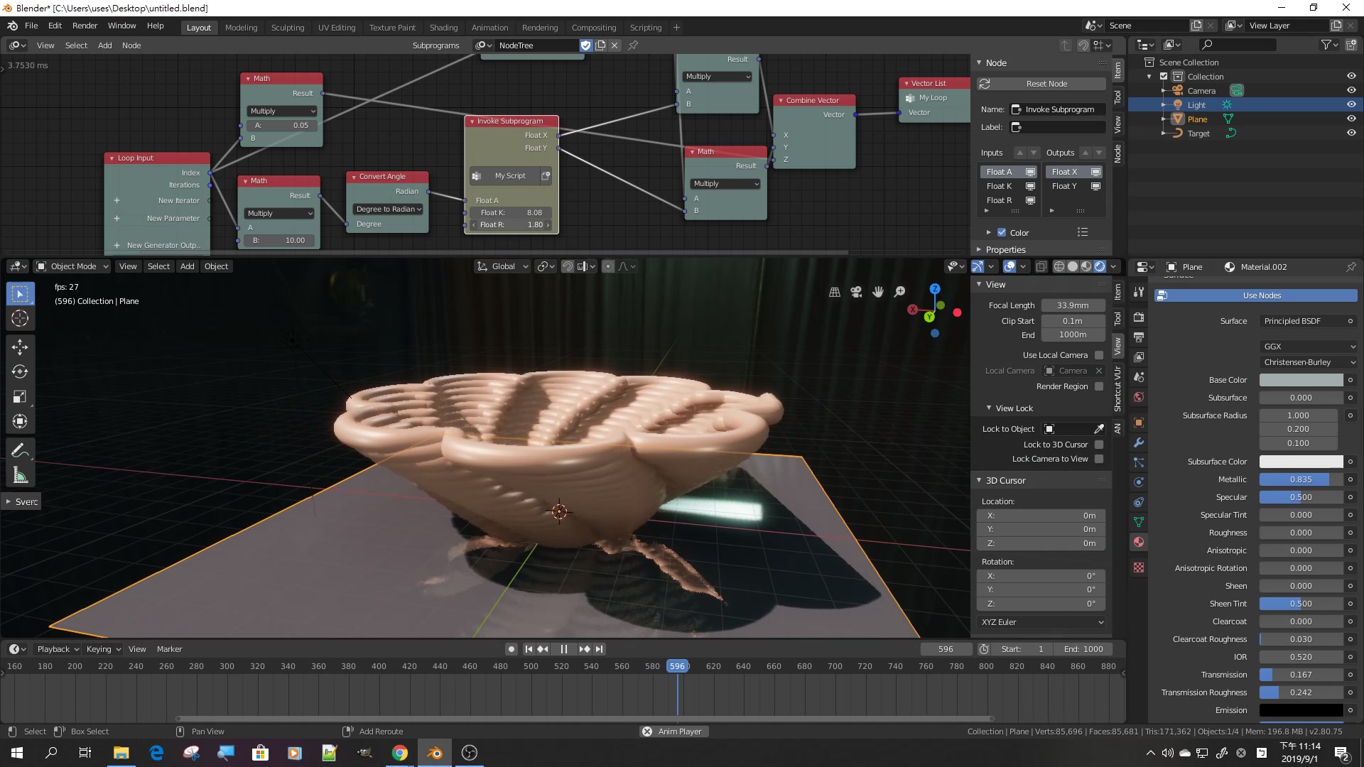Expand the 3D Cursor section

click(x=980, y=479)
